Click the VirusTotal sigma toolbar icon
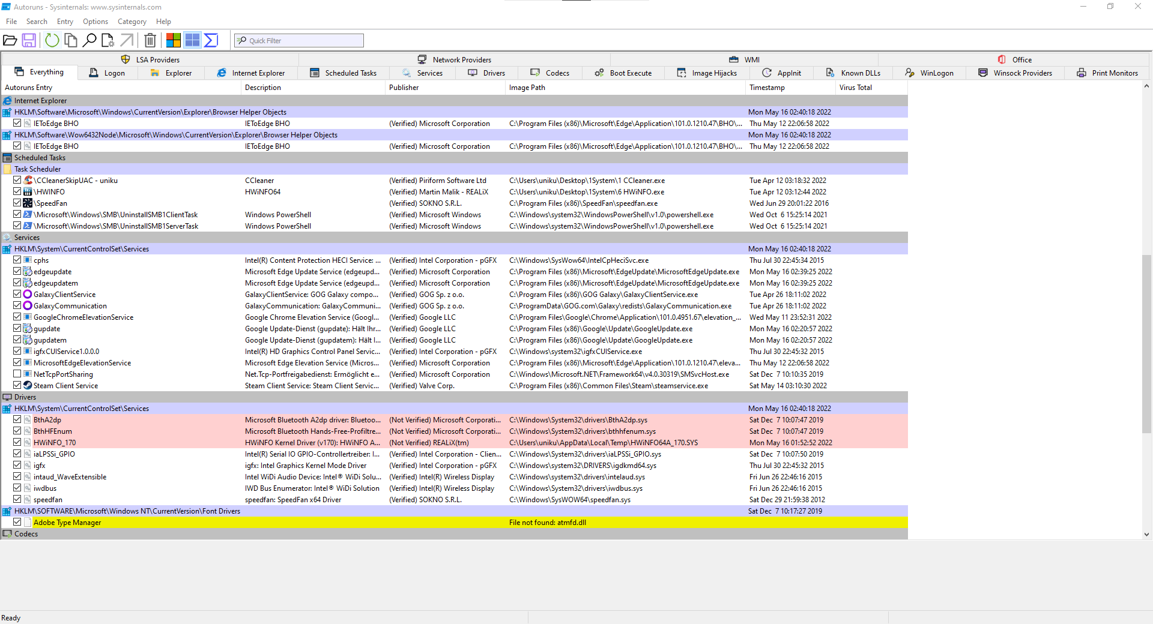Screen dimensions: 1153x624 tap(211, 40)
